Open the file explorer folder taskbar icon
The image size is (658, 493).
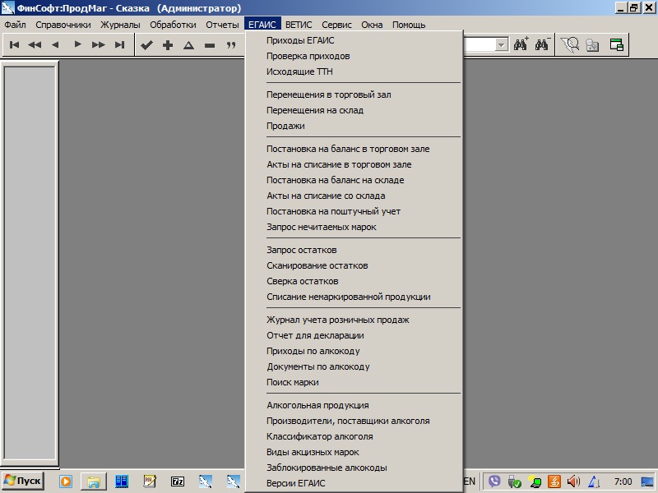94,481
